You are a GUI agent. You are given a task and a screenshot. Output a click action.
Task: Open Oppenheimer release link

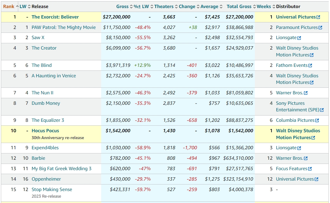pos(46,179)
